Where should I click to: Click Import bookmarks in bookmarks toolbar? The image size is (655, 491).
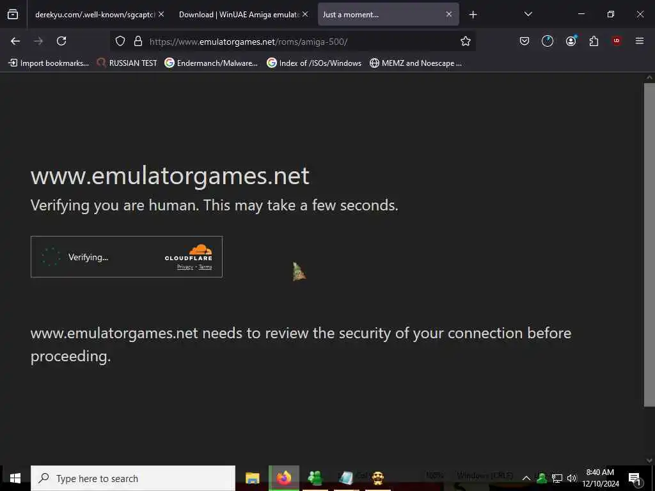[49, 63]
